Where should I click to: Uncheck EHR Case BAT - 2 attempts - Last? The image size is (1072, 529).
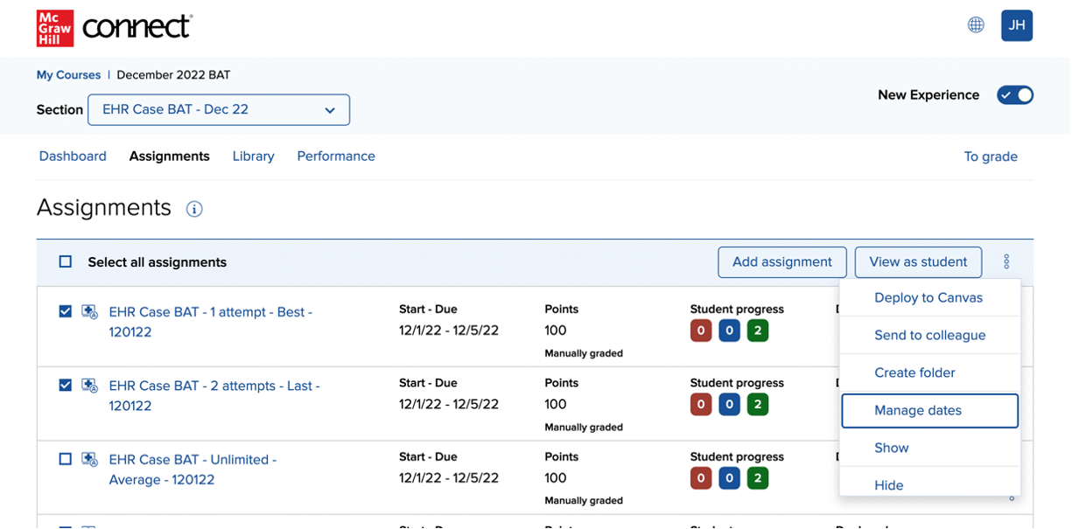tap(66, 385)
